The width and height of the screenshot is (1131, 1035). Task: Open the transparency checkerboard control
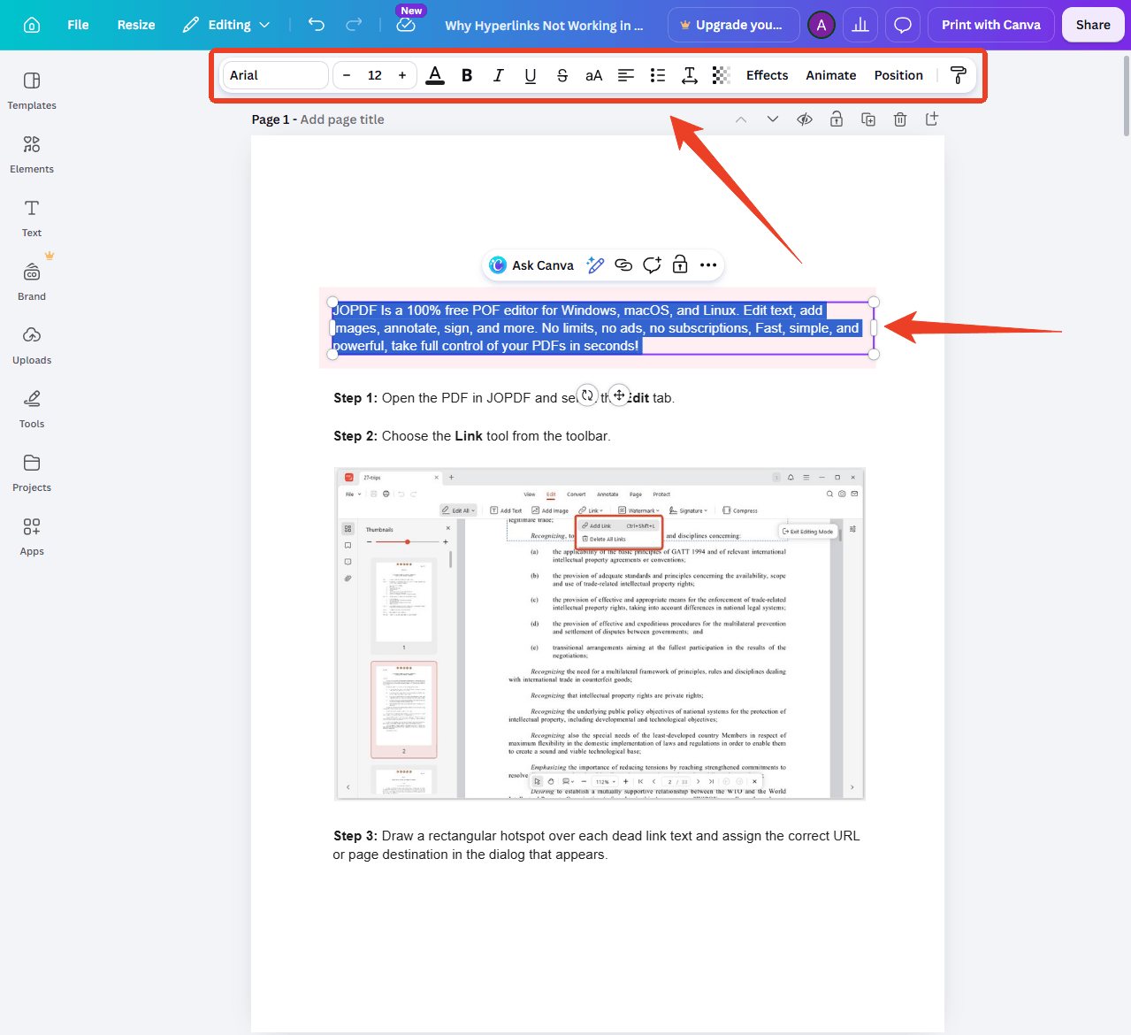click(722, 75)
